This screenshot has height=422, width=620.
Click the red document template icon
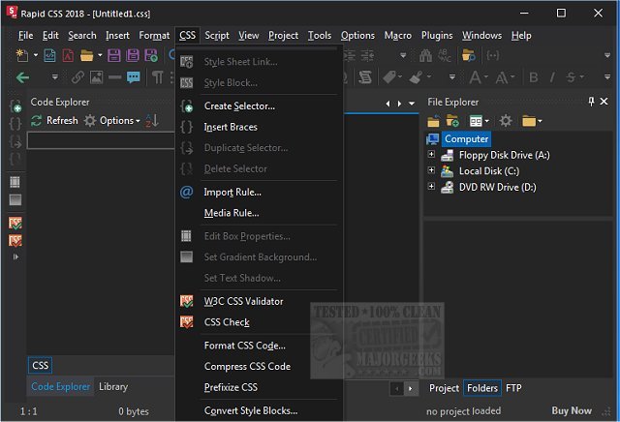[x=68, y=55]
